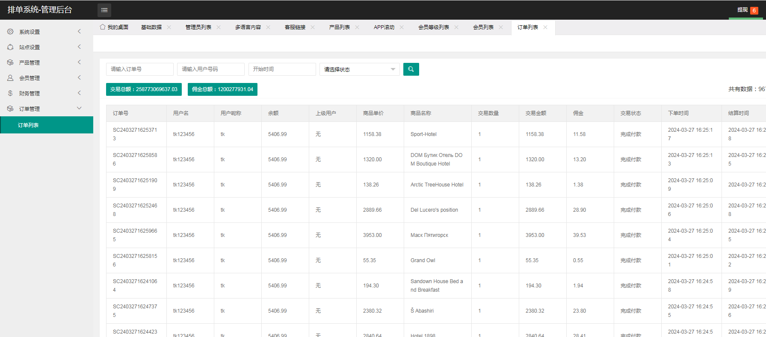Expand the 系统设置 menu chevron
Screen dimensions: 766x337
(x=79, y=31)
